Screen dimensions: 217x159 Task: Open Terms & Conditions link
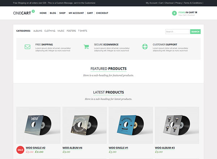pos(193,3)
